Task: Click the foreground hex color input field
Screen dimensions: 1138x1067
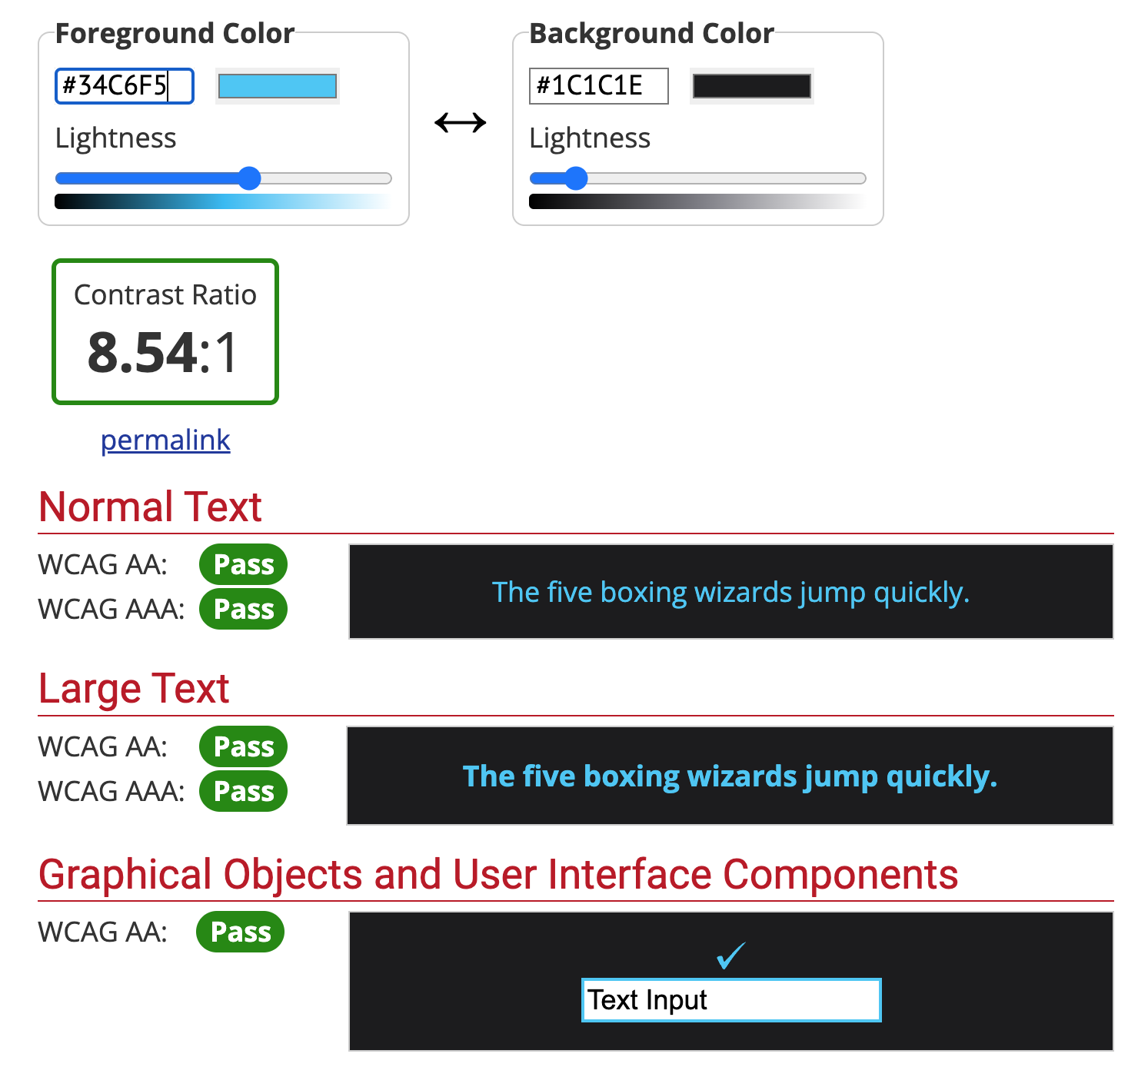Action: coord(124,86)
